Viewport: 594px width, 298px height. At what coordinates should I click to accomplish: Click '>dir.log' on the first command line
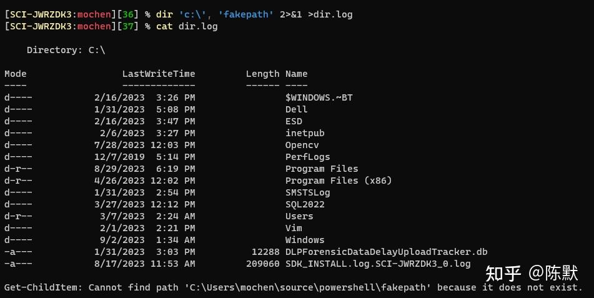point(330,14)
